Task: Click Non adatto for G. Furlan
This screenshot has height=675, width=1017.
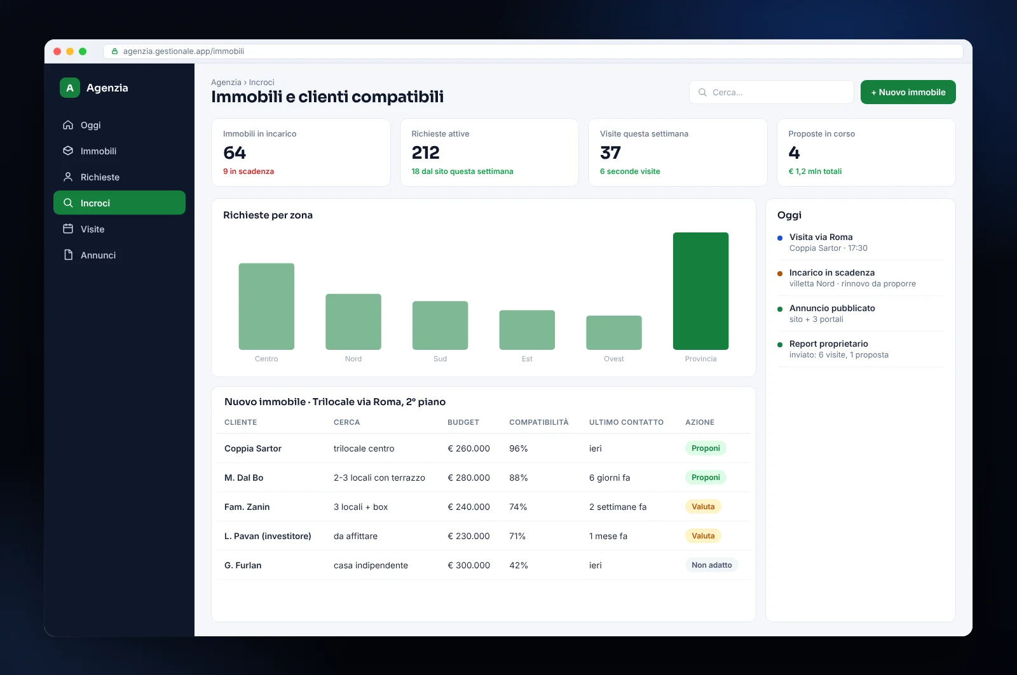Action: pyautogui.click(x=712, y=565)
